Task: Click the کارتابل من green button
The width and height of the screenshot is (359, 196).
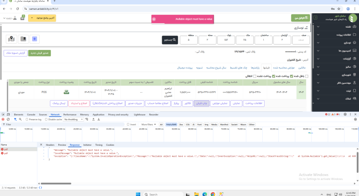Action: [x=301, y=18]
